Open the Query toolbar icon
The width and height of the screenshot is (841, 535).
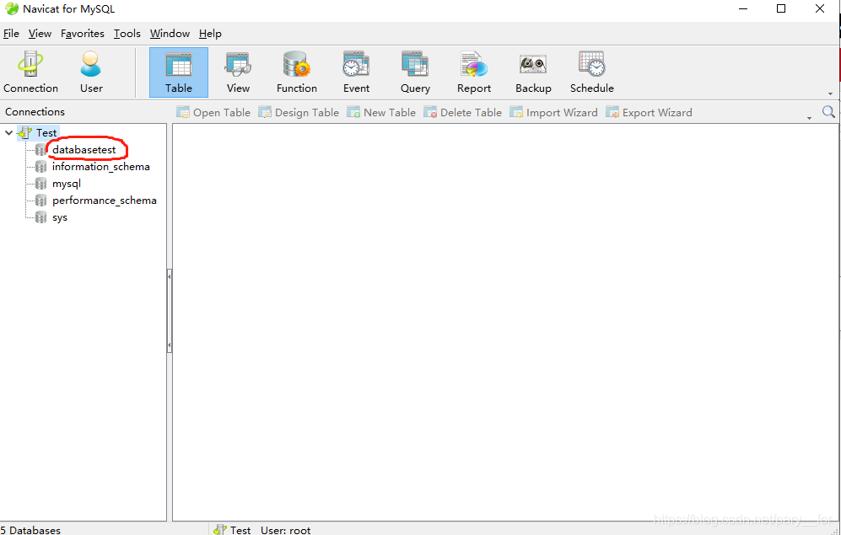coord(415,72)
